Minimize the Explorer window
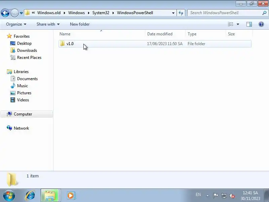This screenshot has width=269, height=202. coord(241,4)
